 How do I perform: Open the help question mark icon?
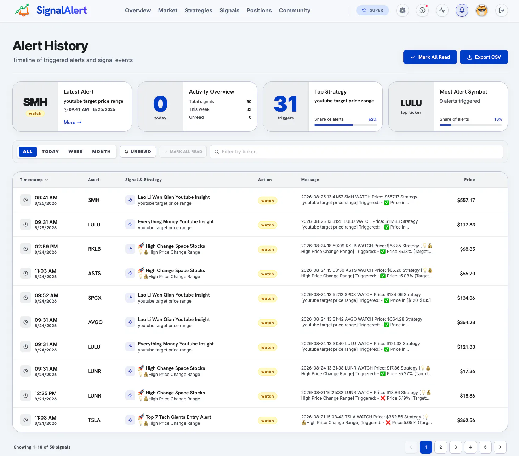(422, 10)
